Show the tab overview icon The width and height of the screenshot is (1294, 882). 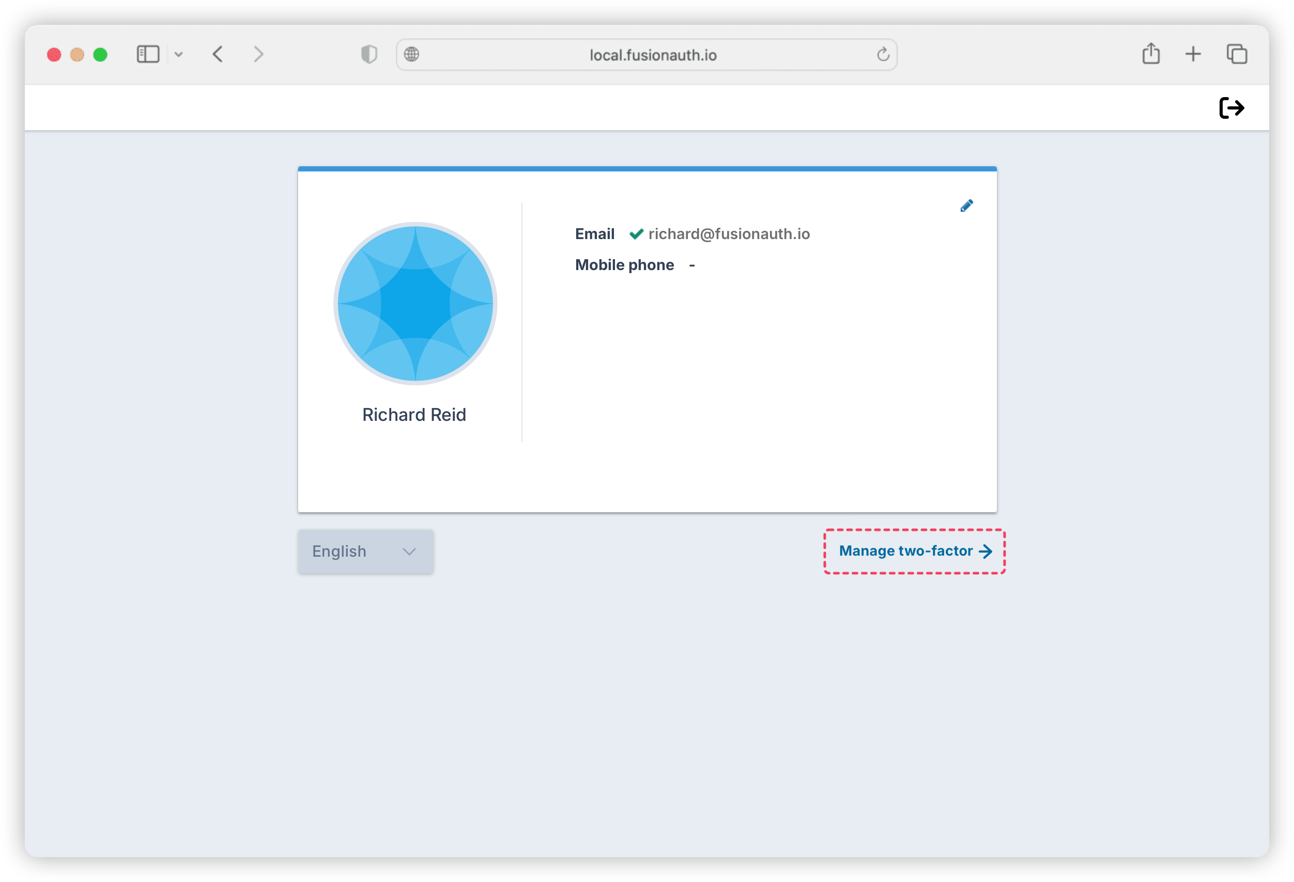pos(1236,55)
